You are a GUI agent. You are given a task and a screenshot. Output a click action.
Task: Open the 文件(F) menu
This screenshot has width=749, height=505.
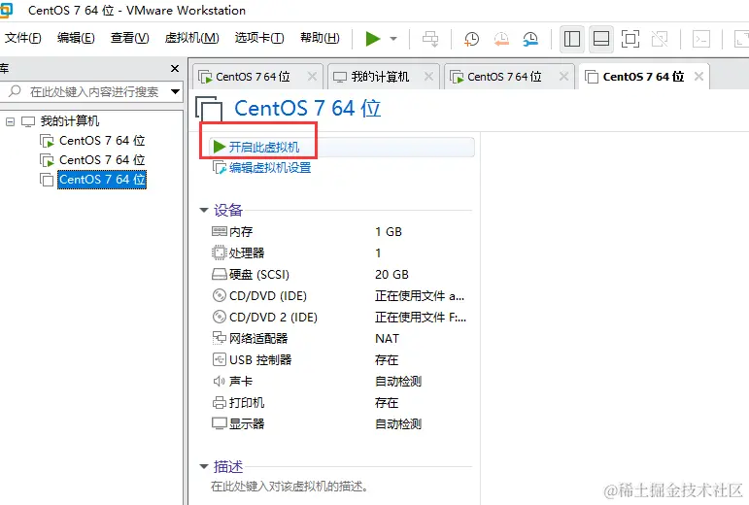(x=22, y=38)
